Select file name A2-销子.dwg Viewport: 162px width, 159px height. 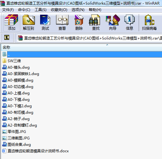point(19,119)
